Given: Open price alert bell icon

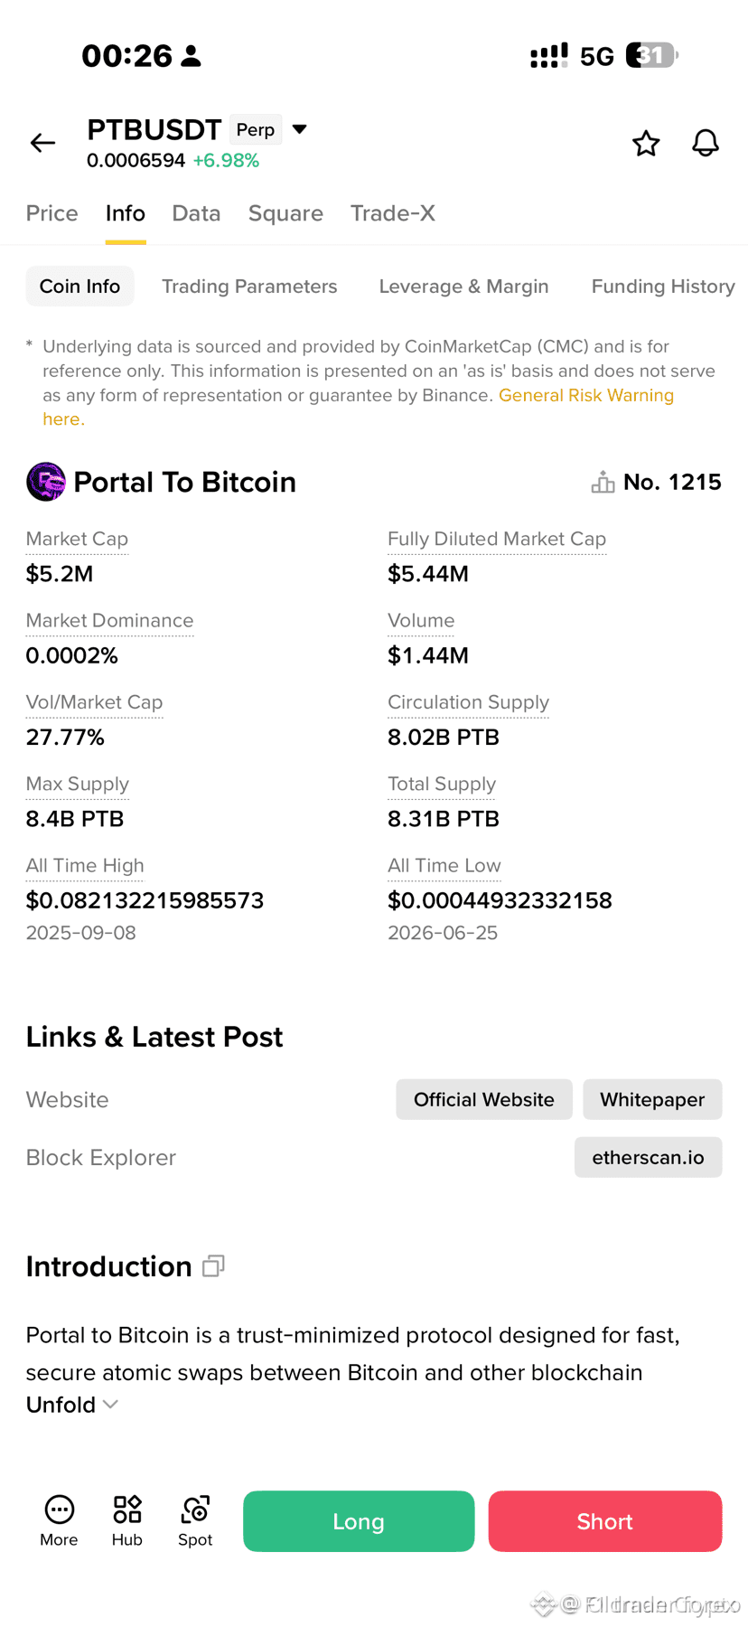Looking at the screenshot, I should [706, 143].
